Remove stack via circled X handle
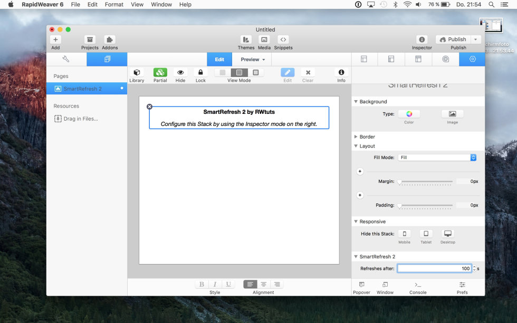The height and width of the screenshot is (323, 517). 149,106
